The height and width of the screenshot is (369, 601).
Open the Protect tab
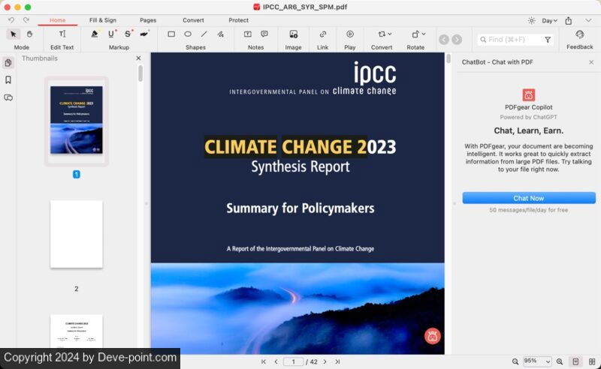click(239, 20)
